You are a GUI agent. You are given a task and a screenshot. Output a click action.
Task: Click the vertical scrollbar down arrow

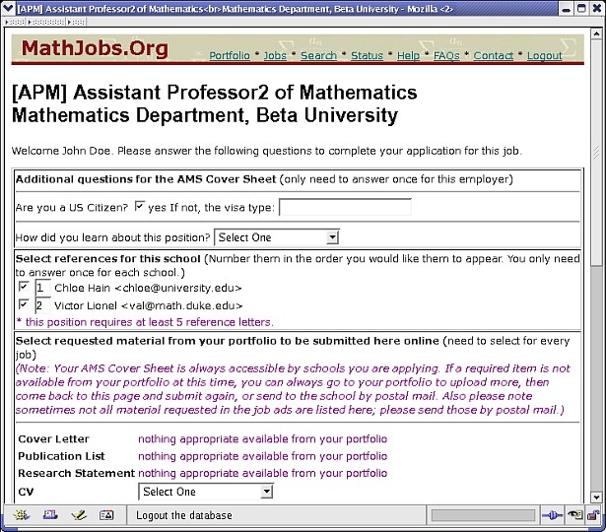point(596,498)
